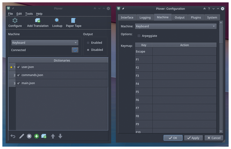Open the Edit menu
This screenshot has height=149, width=231.
[x=19, y=14]
